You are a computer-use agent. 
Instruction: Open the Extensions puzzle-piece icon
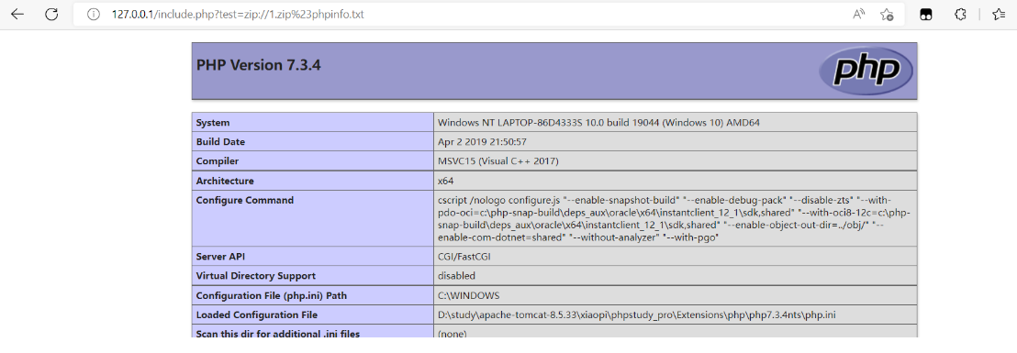(x=961, y=15)
